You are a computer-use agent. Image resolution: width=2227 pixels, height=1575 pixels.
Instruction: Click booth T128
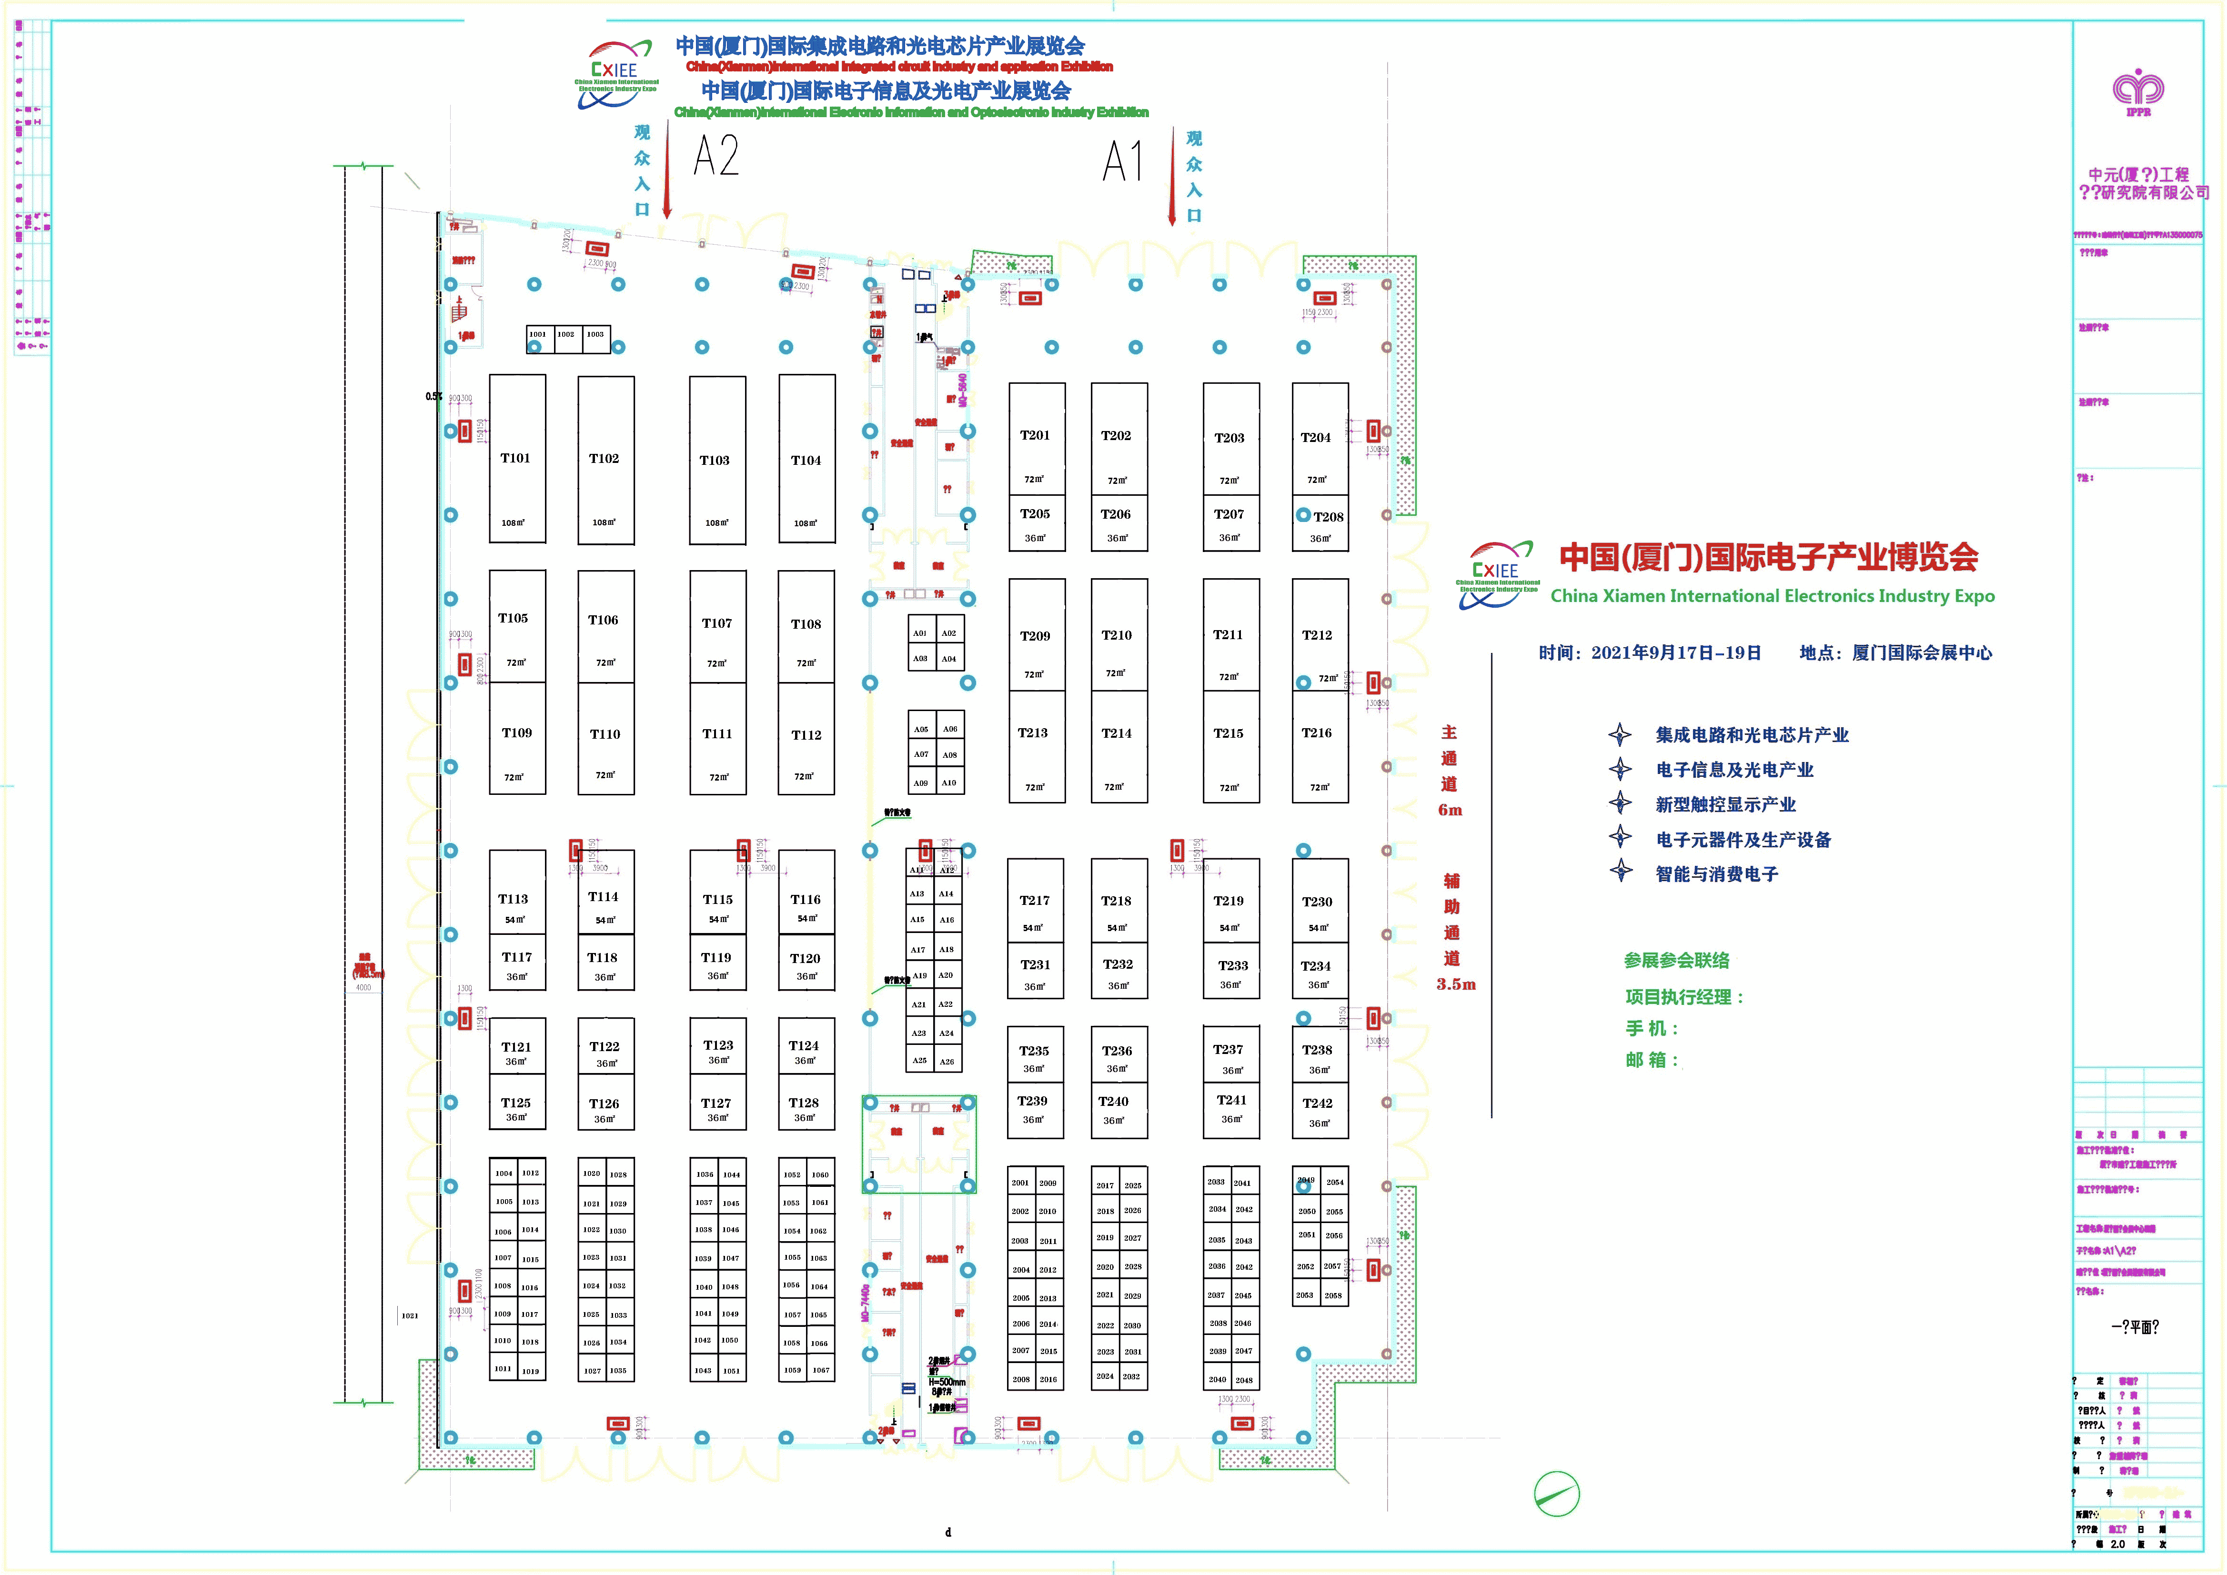[807, 1102]
